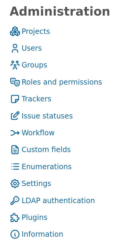Click the Projects cubes icon
Image resolution: width=120 pixels, height=246 pixels.
(15, 31)
